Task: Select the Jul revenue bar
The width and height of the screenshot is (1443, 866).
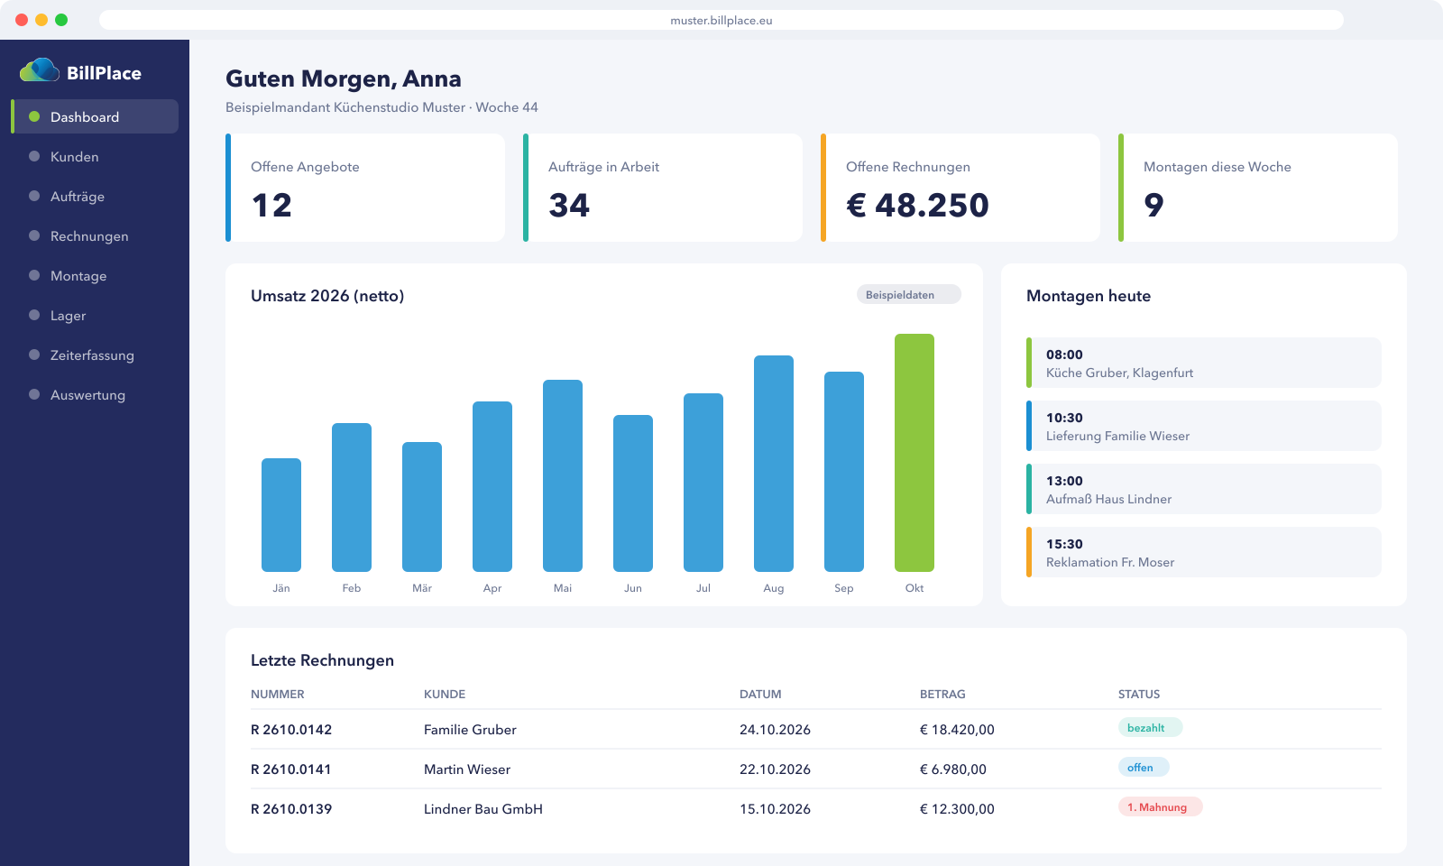Action: [x=703, y=483]
